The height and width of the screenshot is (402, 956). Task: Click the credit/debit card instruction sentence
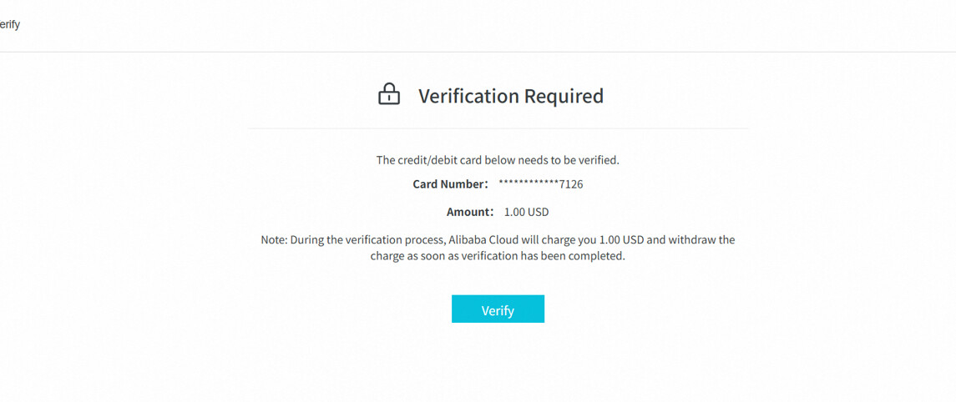pyautogui.click(x=498, y=160)
